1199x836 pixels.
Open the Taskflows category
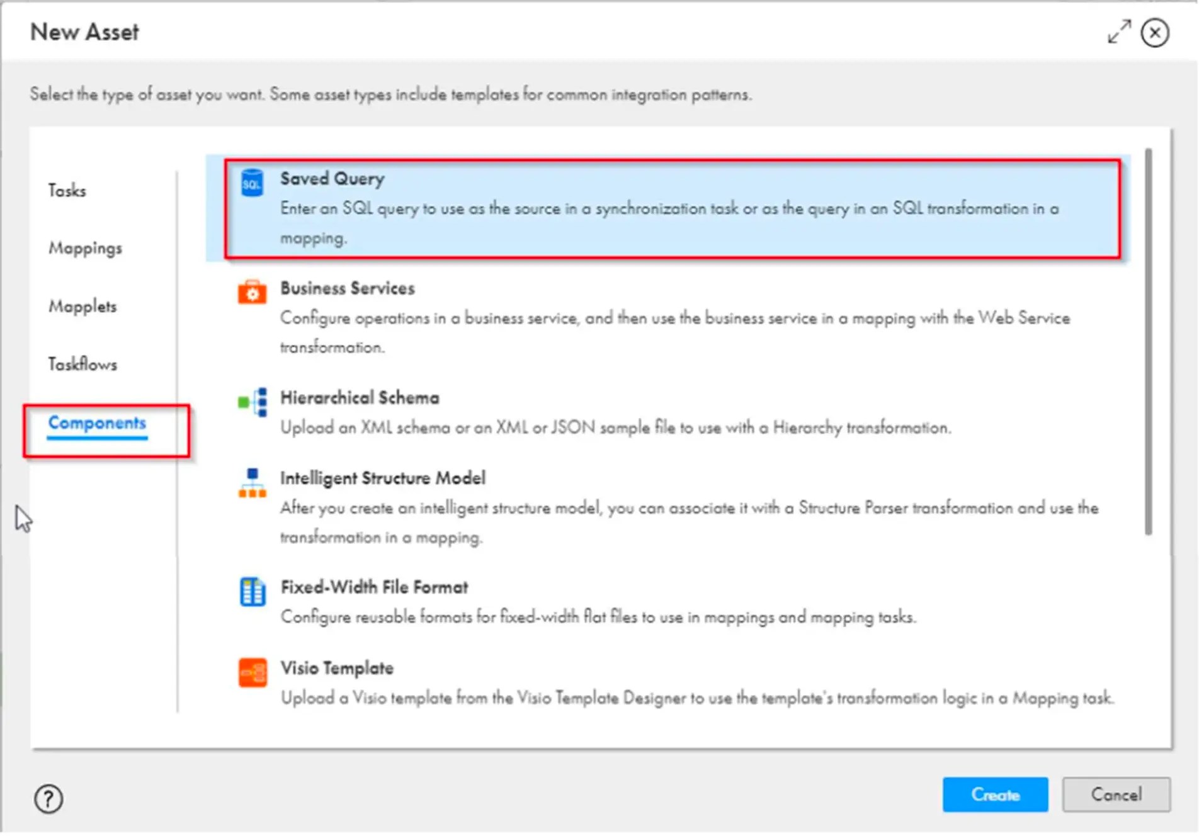tap(82, 364)
